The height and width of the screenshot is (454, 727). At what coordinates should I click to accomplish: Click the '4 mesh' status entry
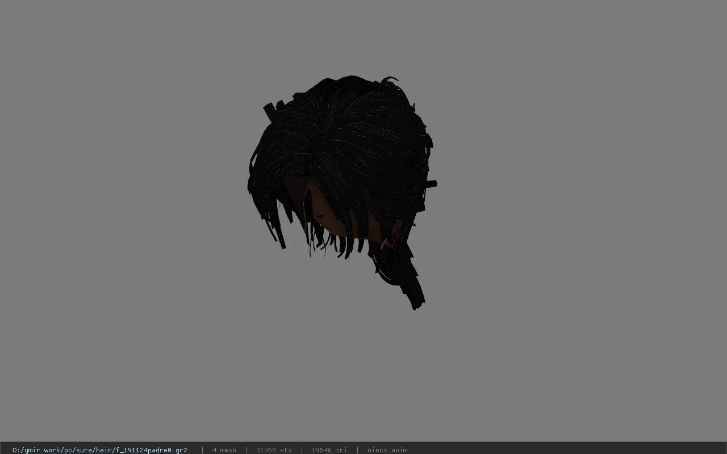pyautogui.click(x=224, y=450)
